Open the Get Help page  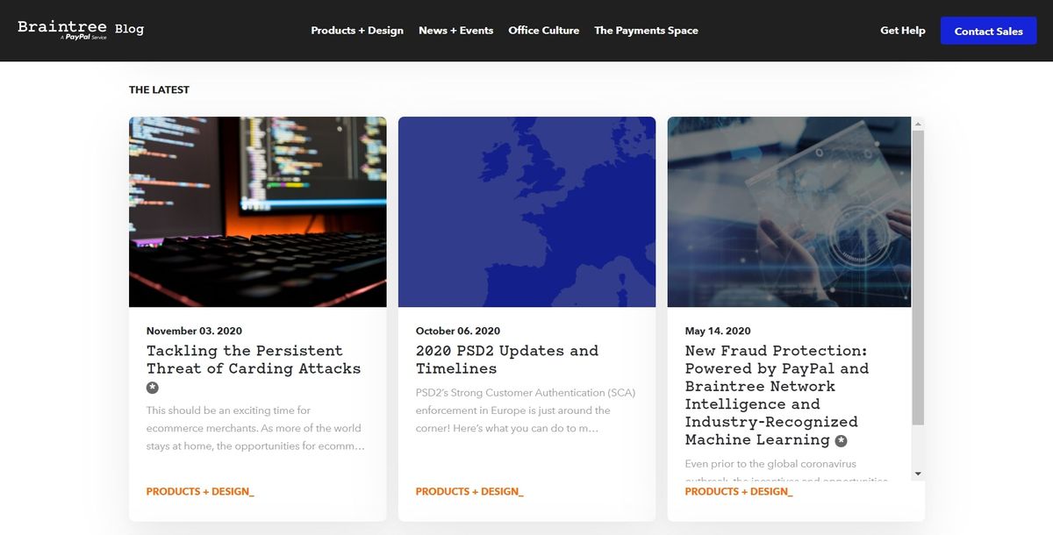pyautogui.click(x=903, y=30)
